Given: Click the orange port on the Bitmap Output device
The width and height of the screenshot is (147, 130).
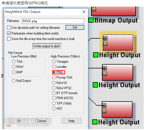Looking at the screenshot, I should coord(94,9).
